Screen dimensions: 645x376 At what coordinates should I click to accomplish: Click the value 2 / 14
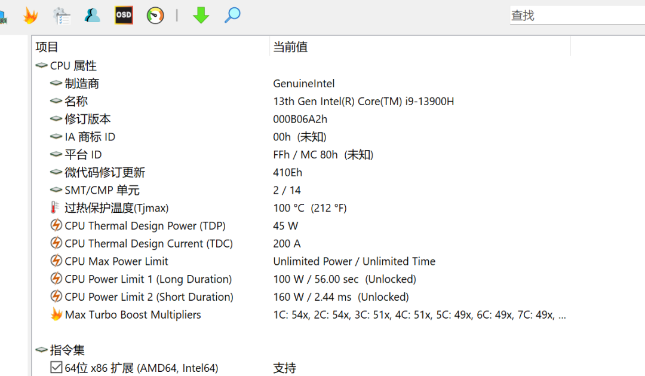pos(287,190)
